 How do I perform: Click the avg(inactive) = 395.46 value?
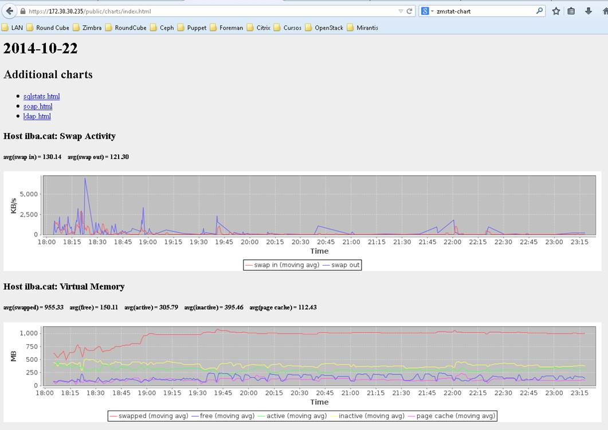(x=214, y=307)
